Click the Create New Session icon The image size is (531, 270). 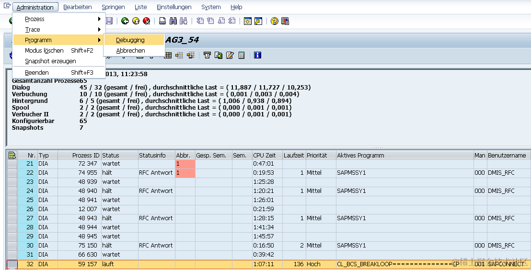click(248, 21)
